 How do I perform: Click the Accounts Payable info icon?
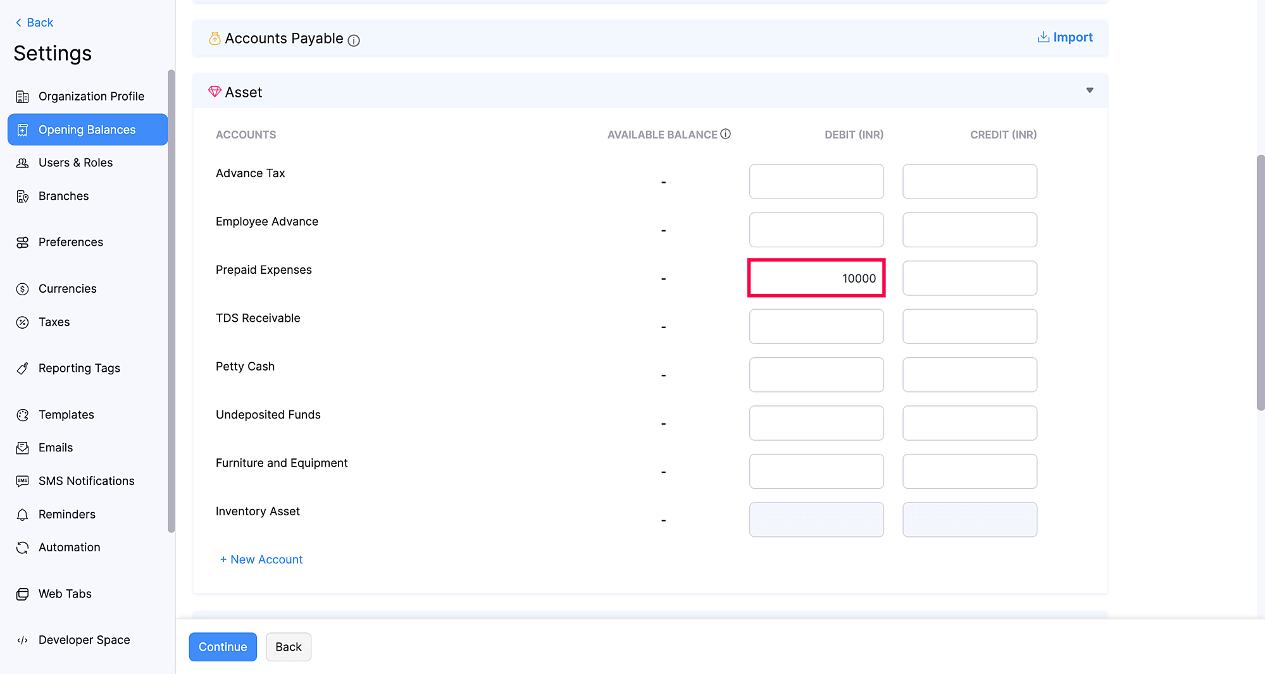[354, 40]
